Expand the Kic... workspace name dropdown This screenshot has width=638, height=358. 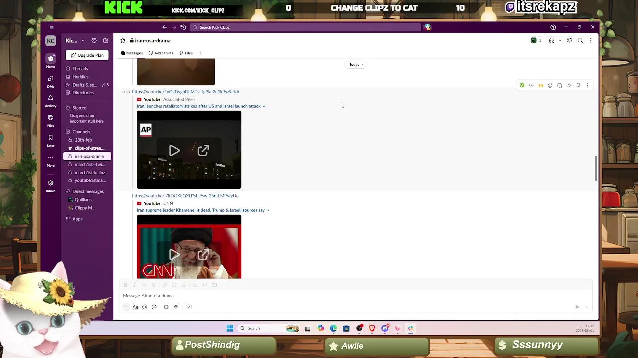[x=75, y=41]
